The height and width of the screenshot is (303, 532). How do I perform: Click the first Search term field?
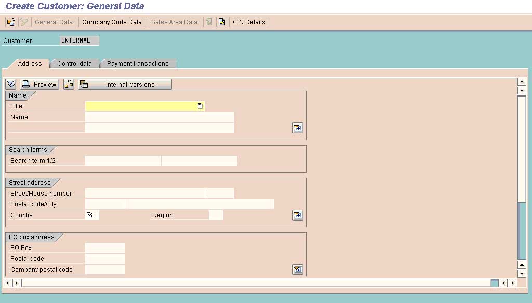click(123, 161)
